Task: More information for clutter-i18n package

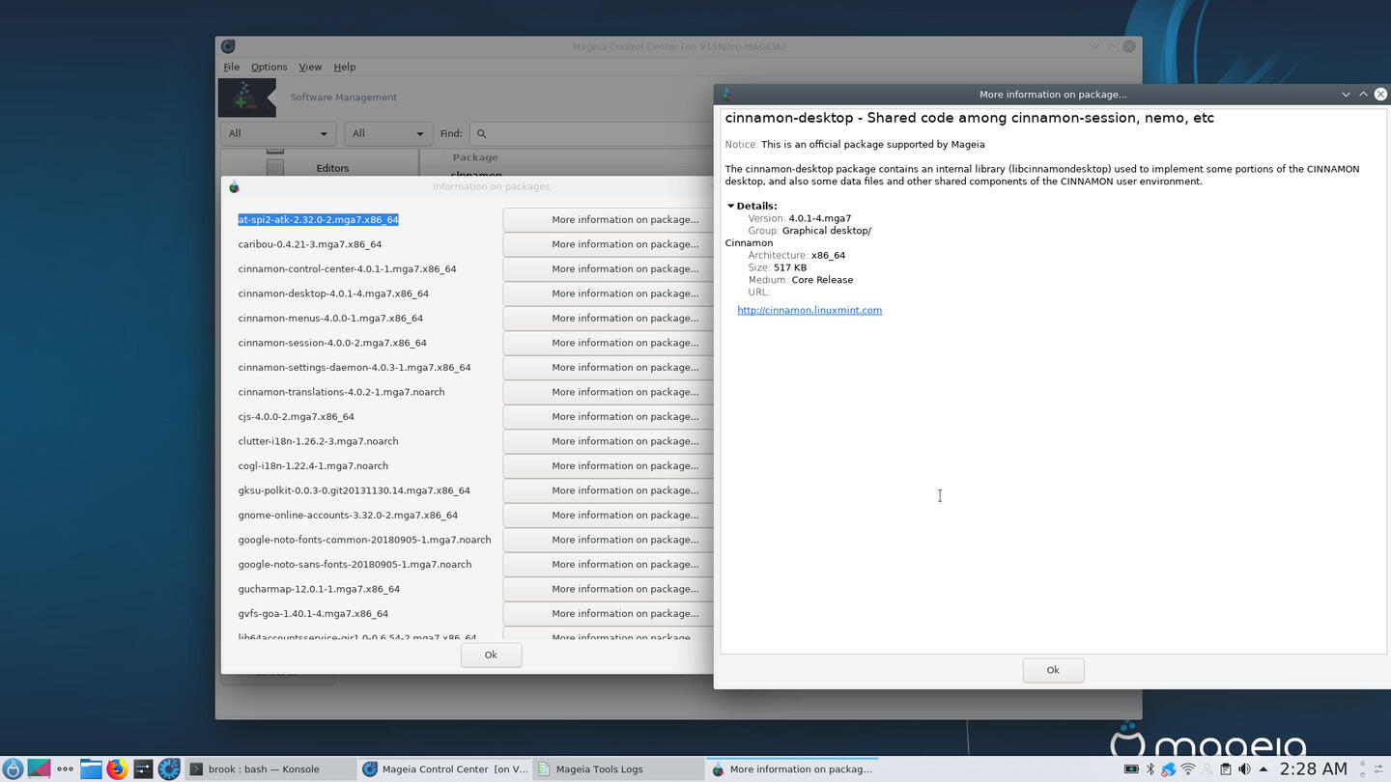Action: pos(608,441)
